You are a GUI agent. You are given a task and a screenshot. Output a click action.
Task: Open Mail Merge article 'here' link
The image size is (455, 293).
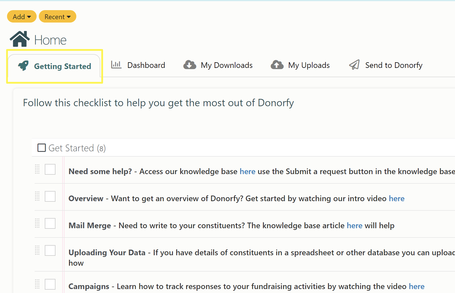click(x=354, y=225)
